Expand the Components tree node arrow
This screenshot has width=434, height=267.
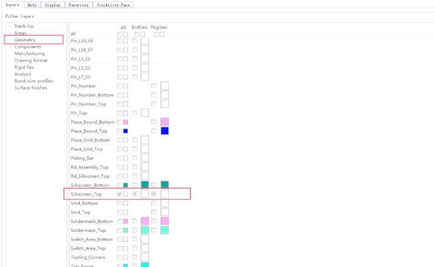pos(9,47)
